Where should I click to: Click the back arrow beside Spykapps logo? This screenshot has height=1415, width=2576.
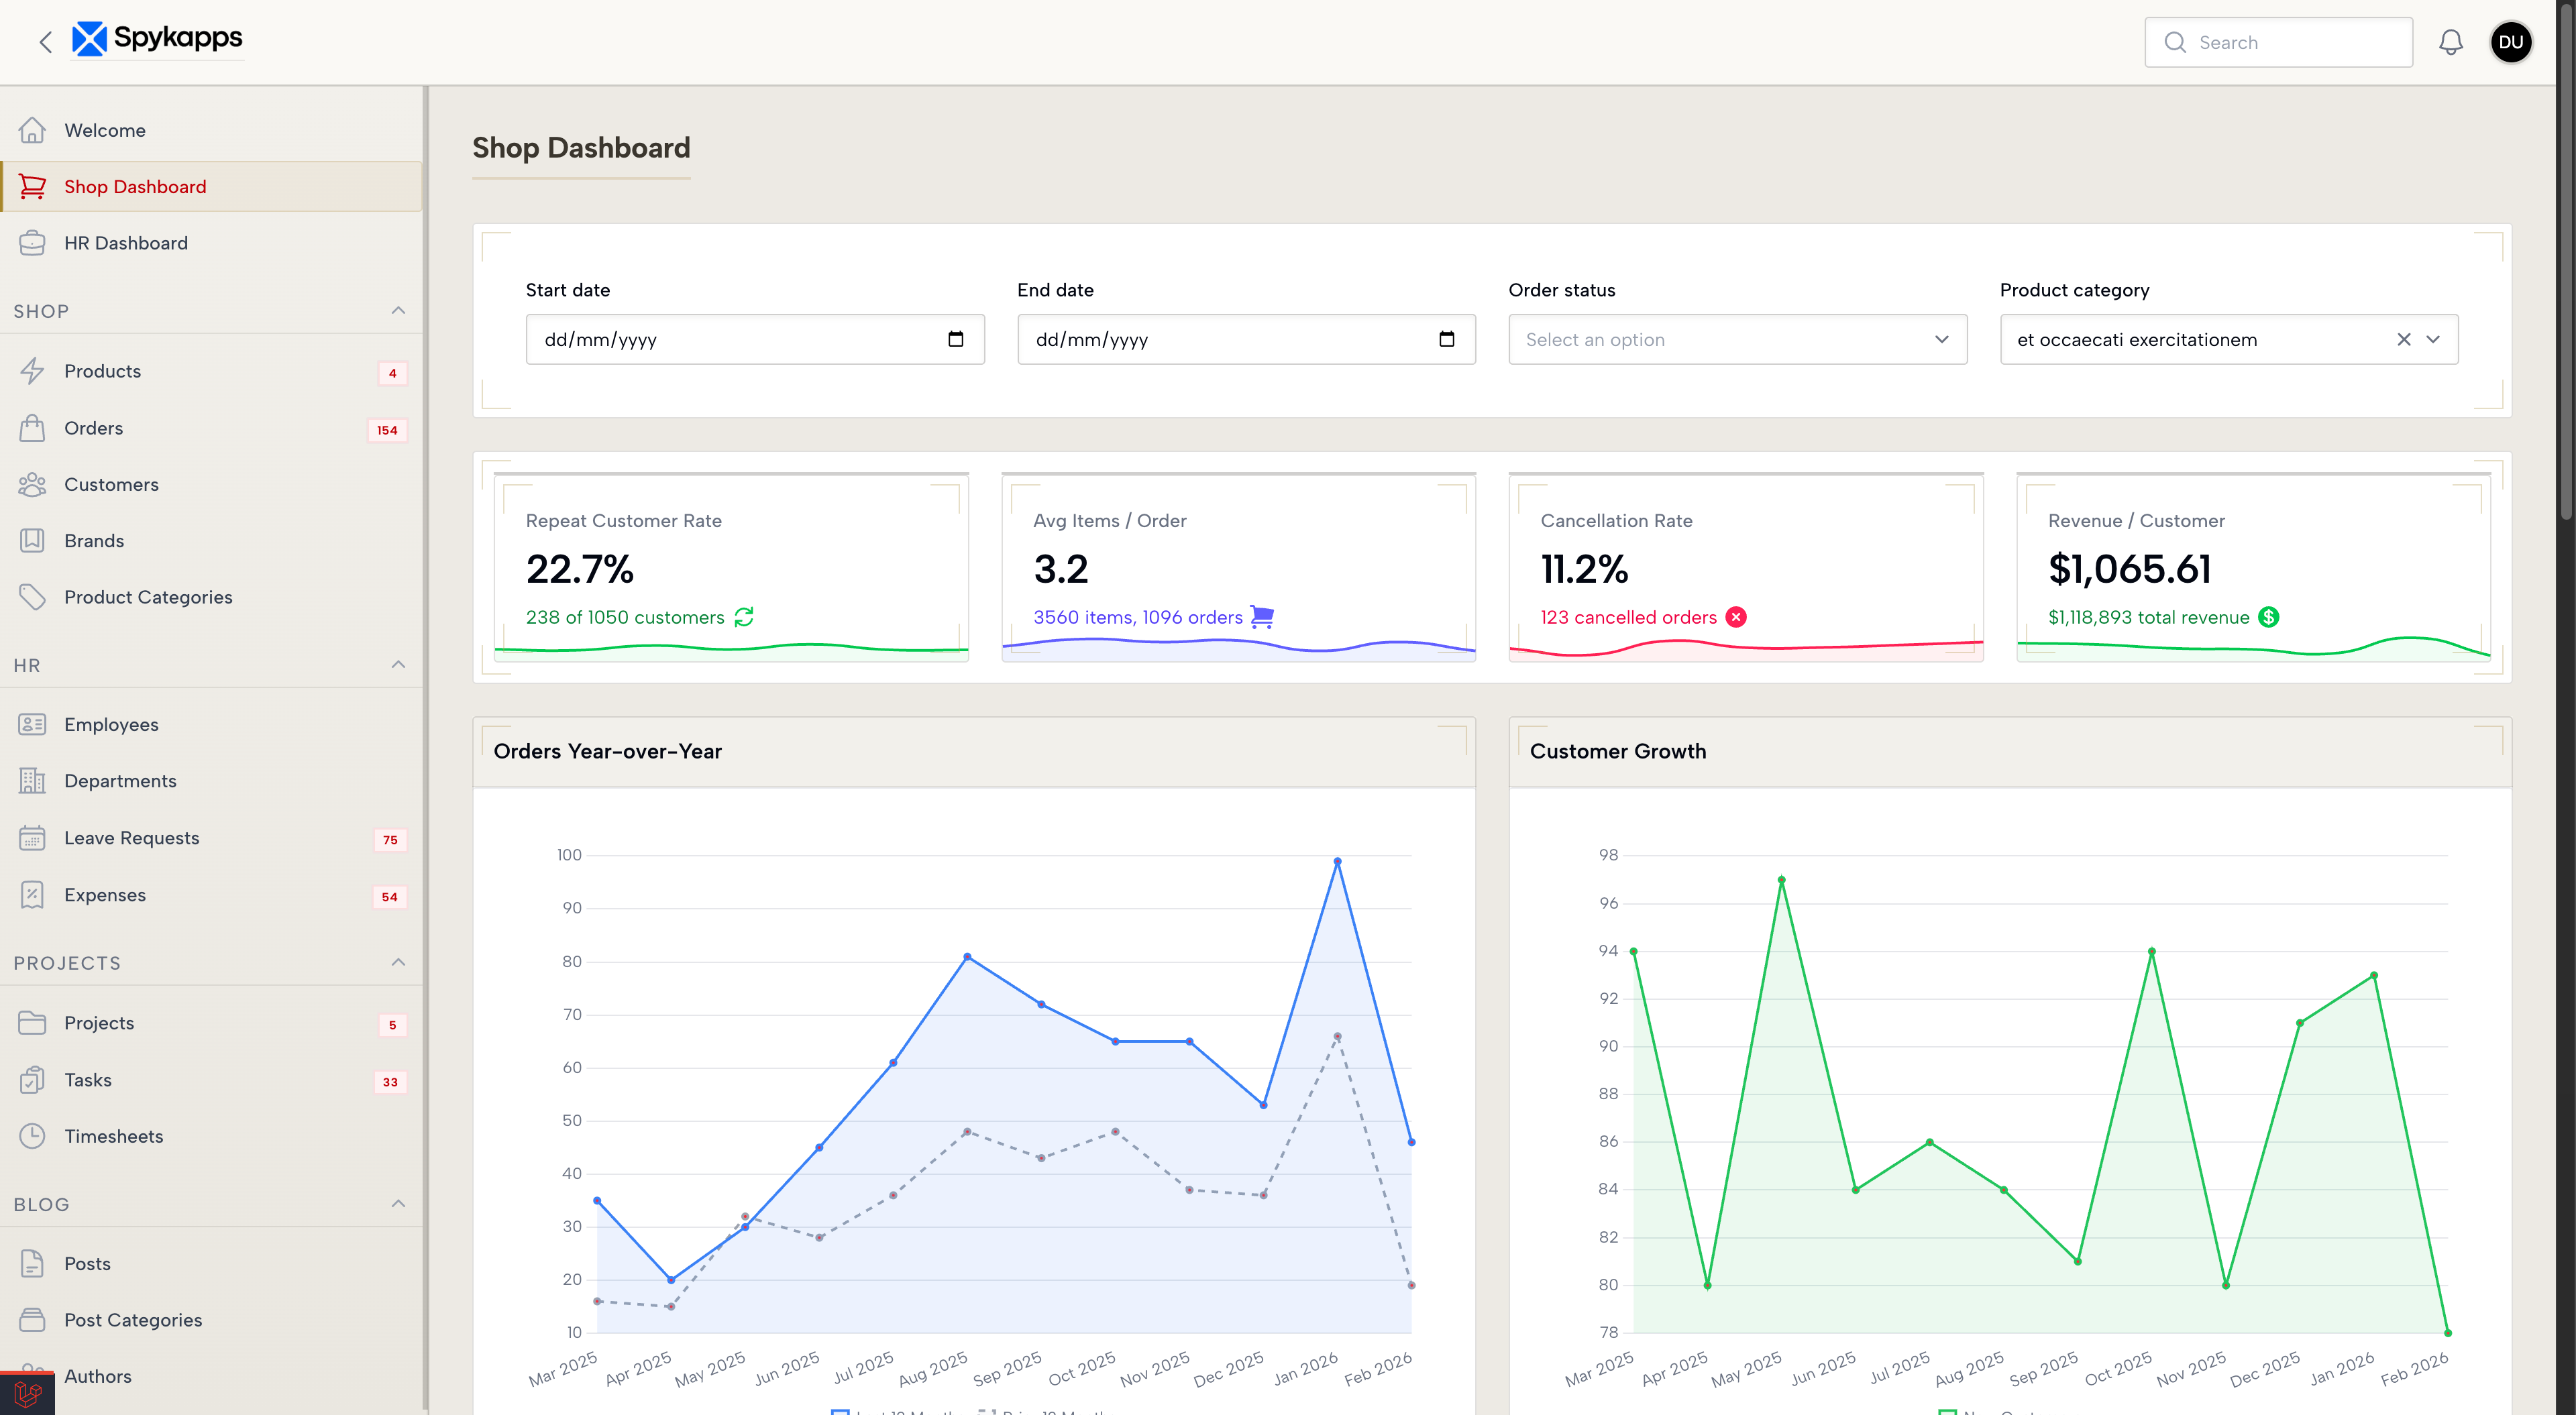pyautogui.click(x=45, y=42)
